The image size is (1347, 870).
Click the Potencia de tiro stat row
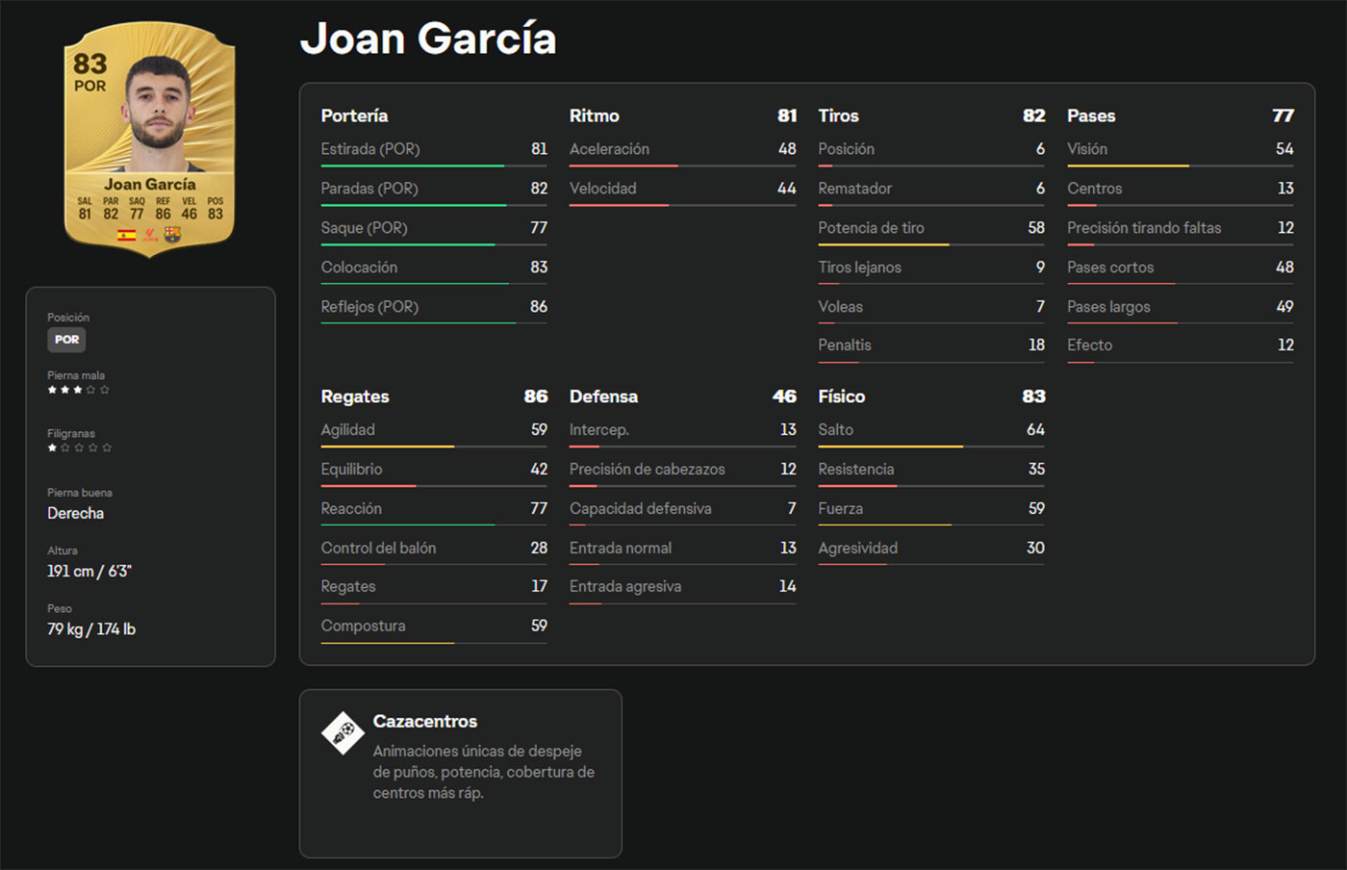point(929,228)
